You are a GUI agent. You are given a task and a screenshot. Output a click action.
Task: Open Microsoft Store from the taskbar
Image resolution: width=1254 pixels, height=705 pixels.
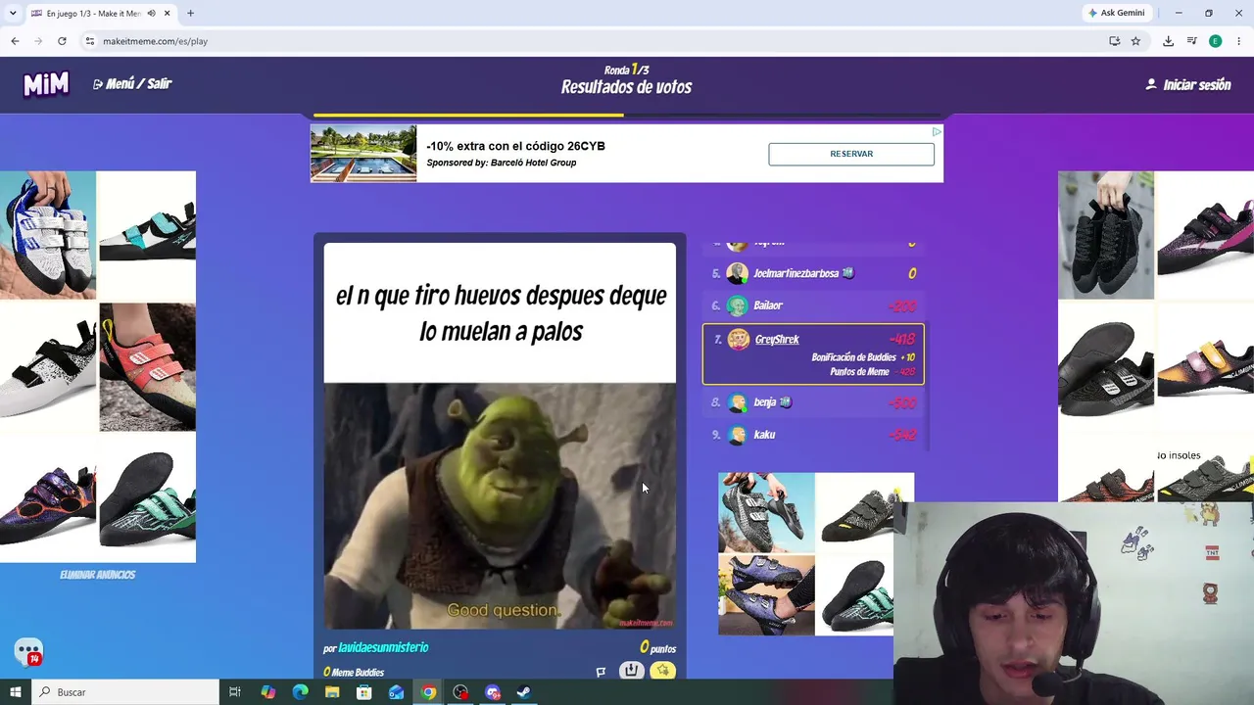click(363, 692)
